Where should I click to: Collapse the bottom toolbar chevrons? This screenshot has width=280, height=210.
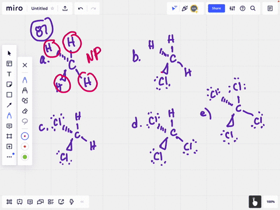click(82, 202)
